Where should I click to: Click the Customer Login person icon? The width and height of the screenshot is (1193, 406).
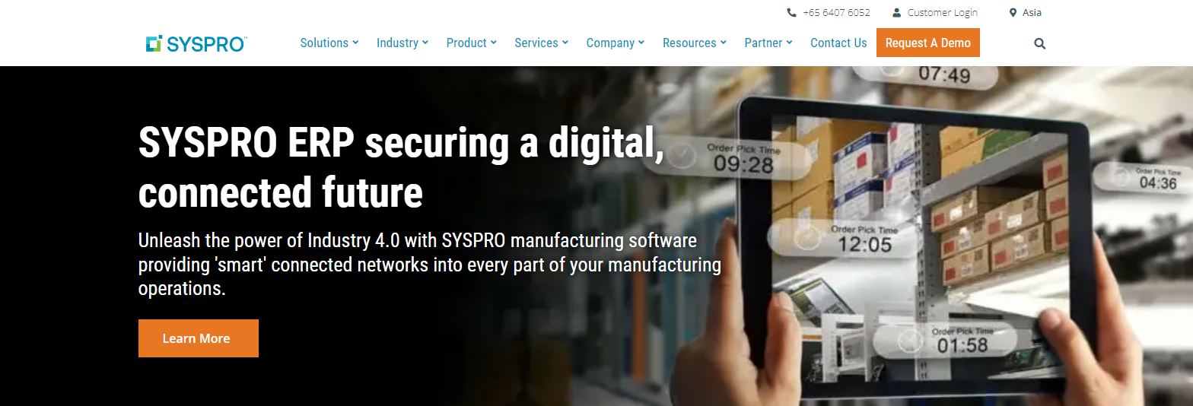click(x=896, y=12)
